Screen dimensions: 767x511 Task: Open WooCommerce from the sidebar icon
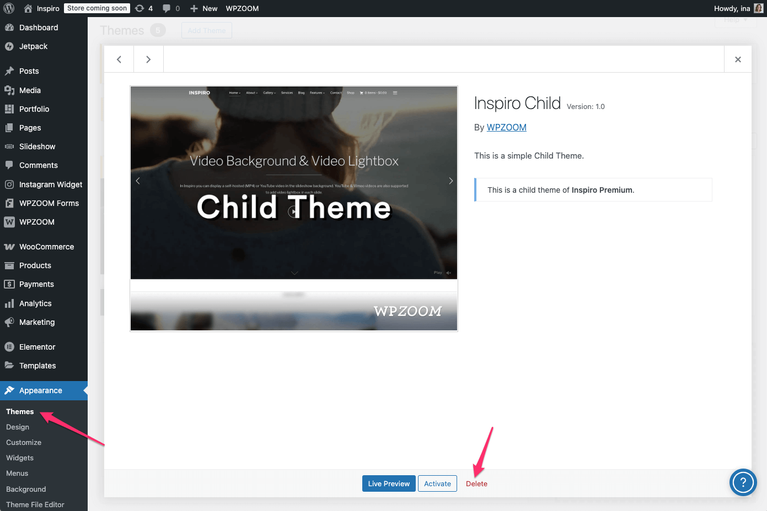click(x=9, y=247)
